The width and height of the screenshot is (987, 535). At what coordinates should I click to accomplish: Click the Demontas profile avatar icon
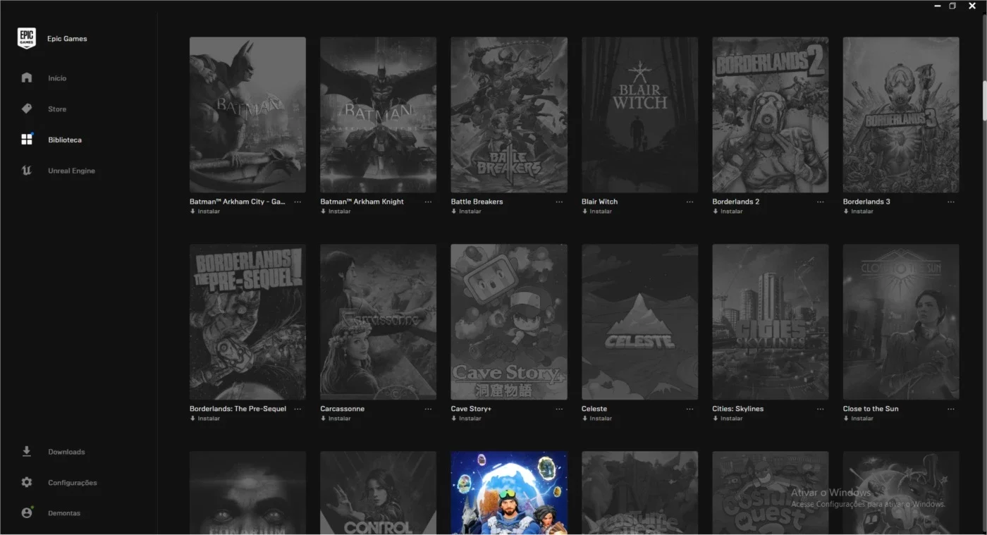(27, 513)
